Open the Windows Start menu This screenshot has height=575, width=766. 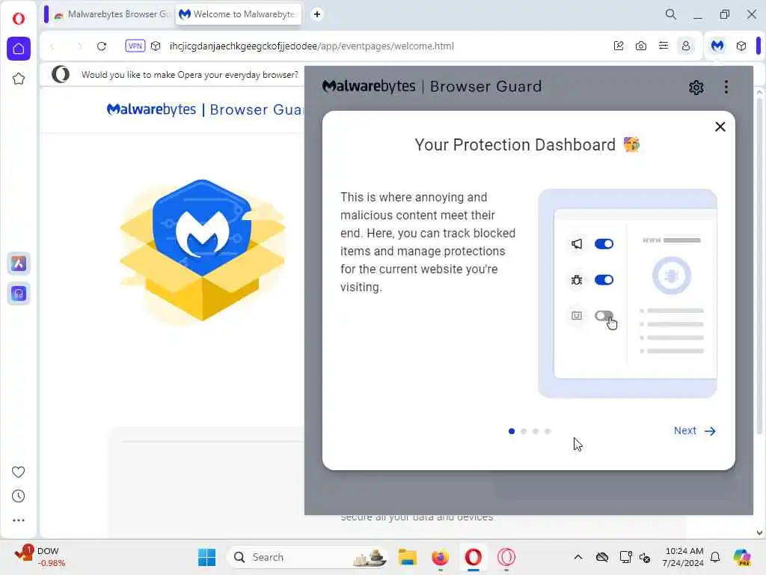[206, 557]
